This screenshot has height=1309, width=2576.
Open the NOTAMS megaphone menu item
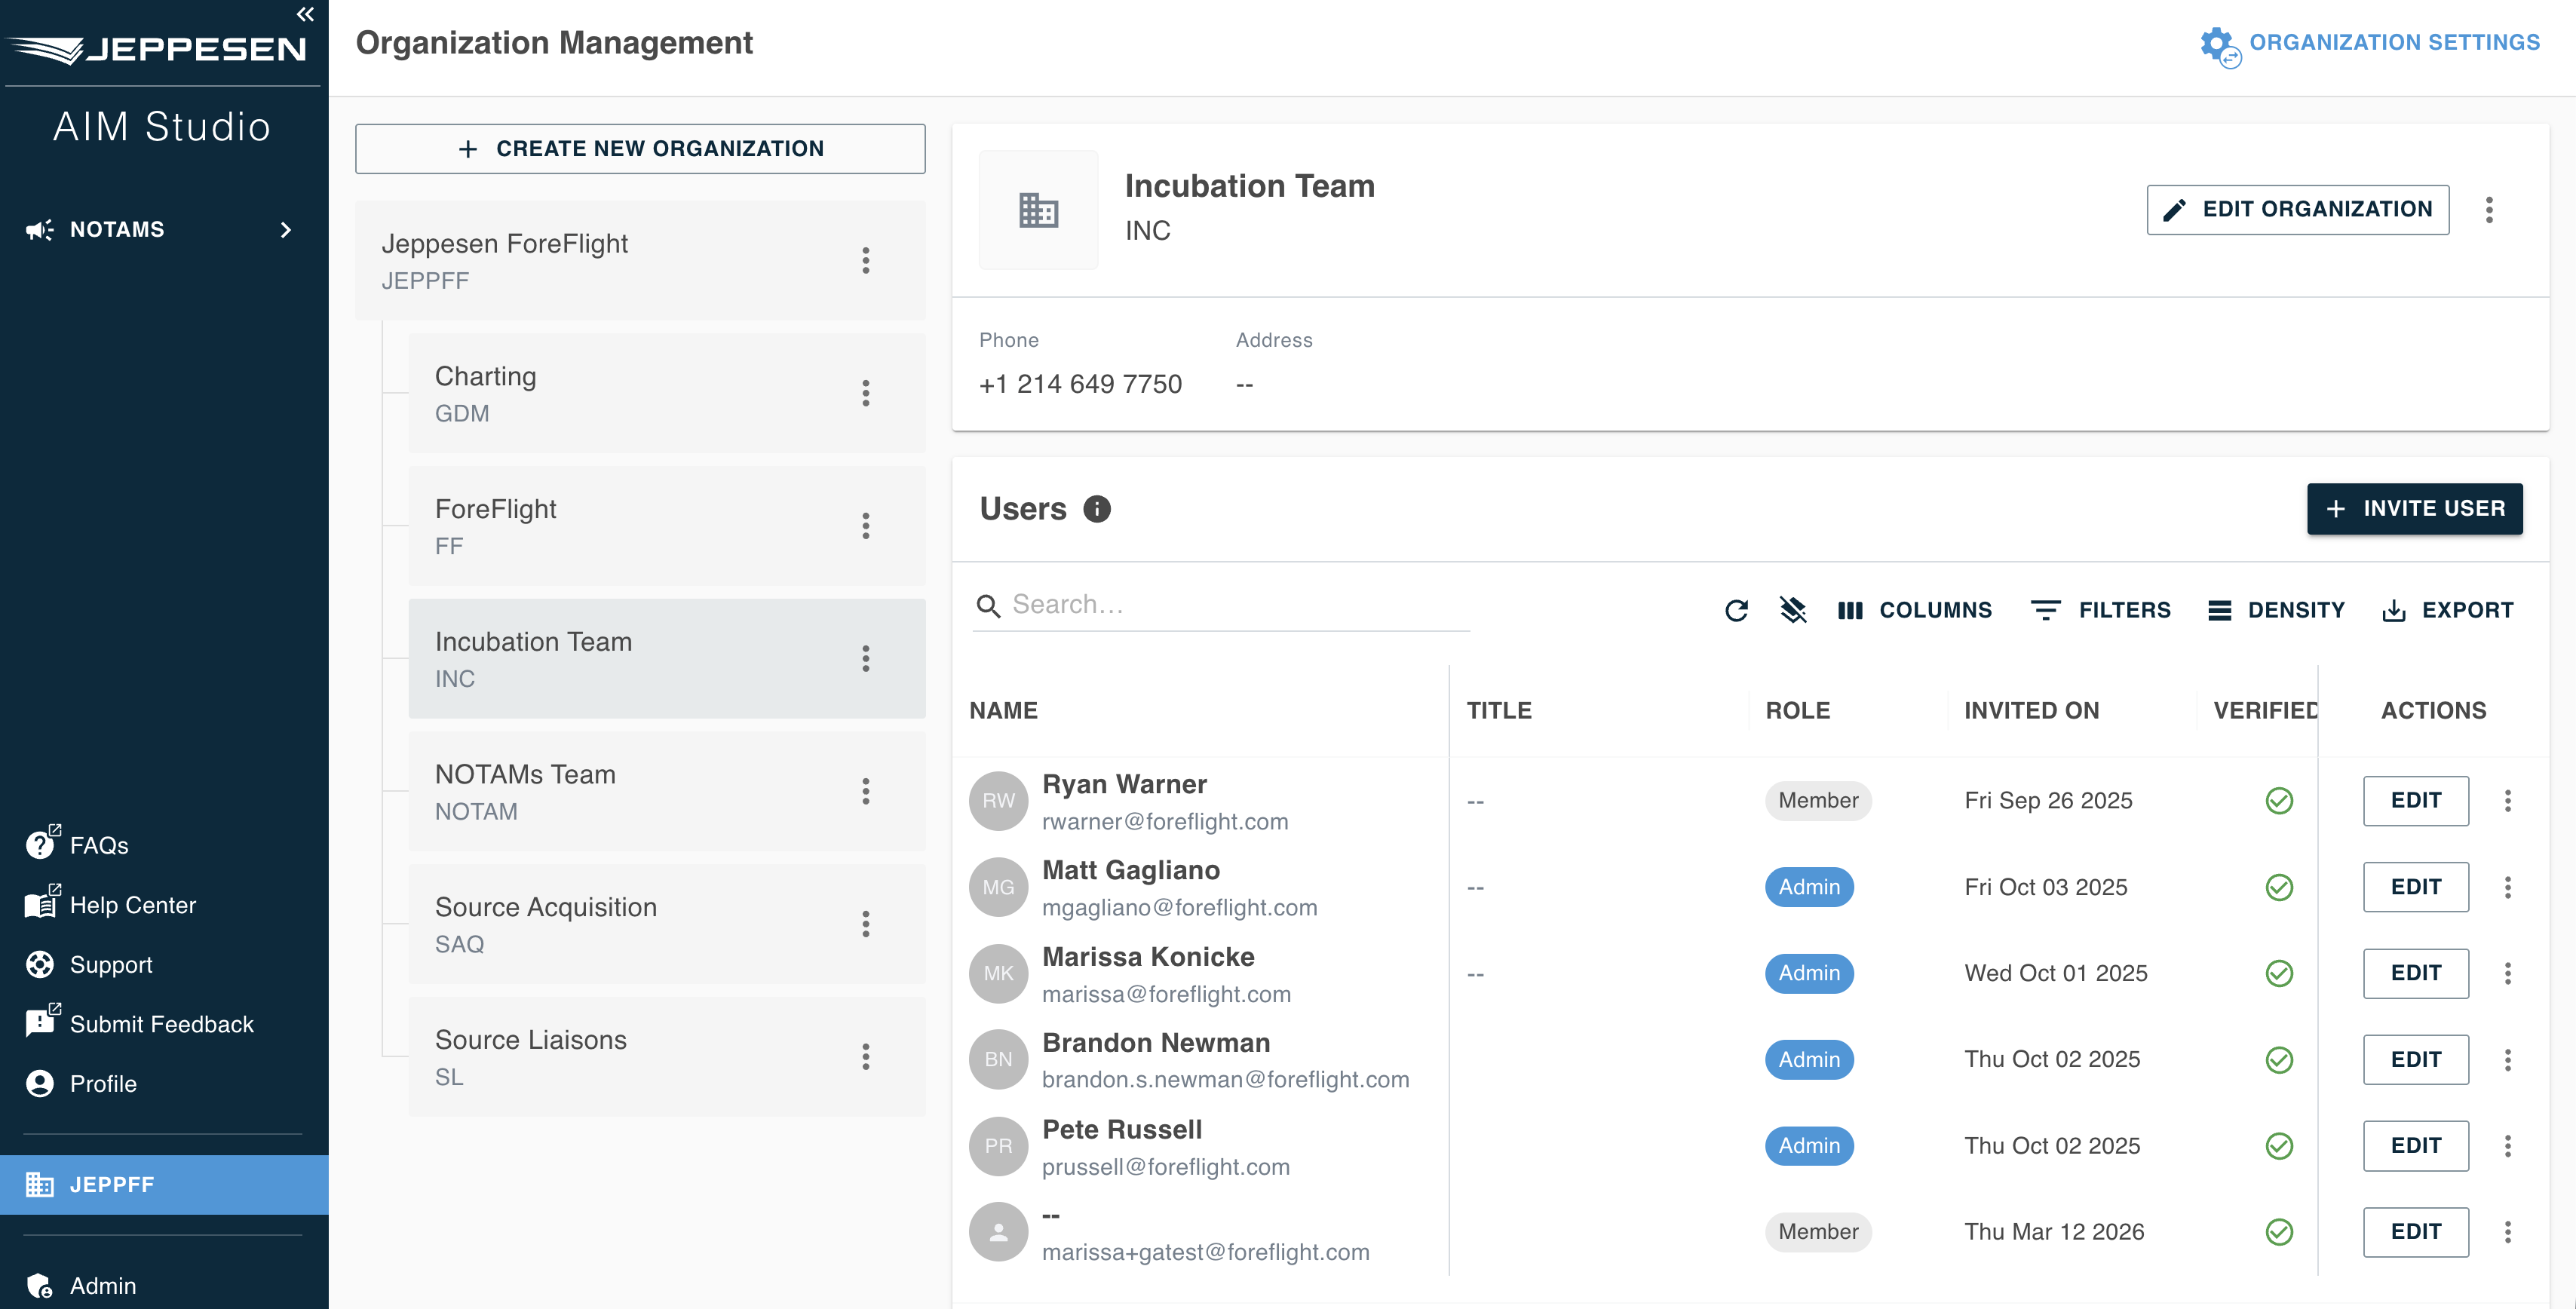[x=164, y=230]
